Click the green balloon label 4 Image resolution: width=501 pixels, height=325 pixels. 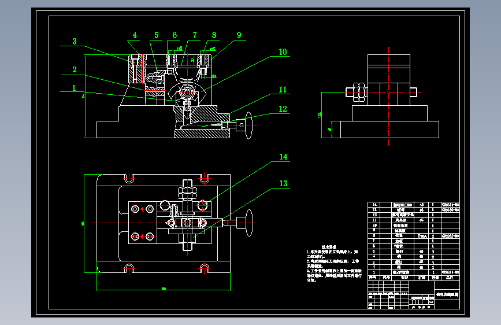tap(135, 35)
